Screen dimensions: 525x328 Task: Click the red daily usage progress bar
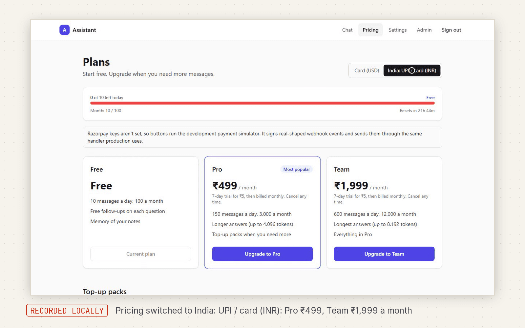coord(262,103)
